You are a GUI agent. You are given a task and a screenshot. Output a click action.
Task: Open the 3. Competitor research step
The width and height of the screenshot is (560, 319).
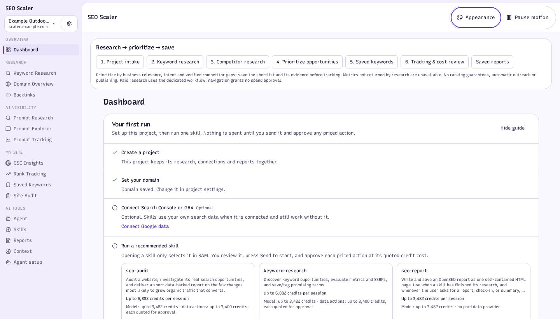(x=238, y=62)
